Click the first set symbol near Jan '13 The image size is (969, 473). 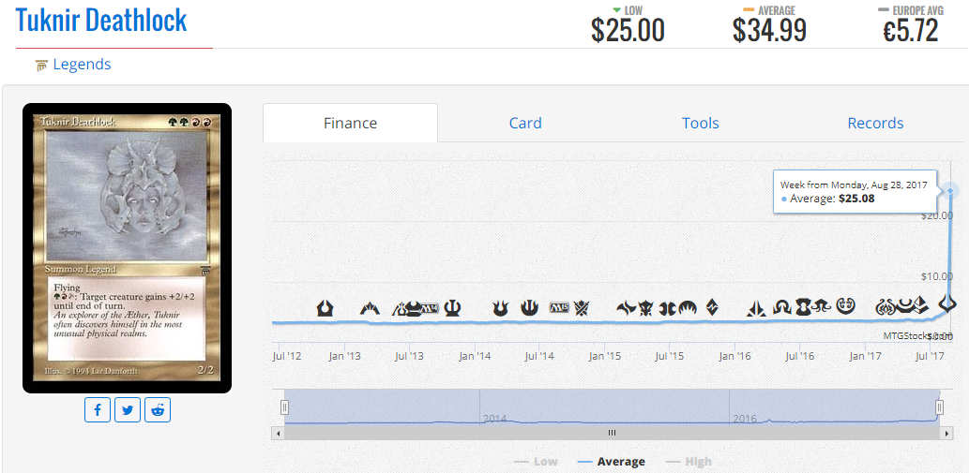tap(325, 307)
